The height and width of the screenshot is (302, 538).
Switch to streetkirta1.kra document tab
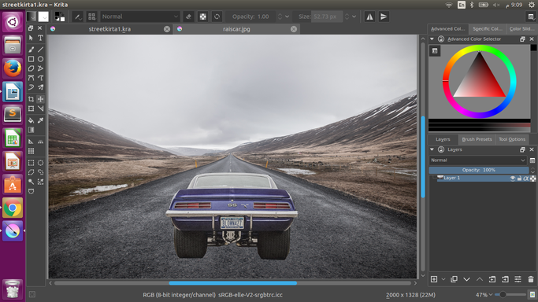(x=110, y=29)
